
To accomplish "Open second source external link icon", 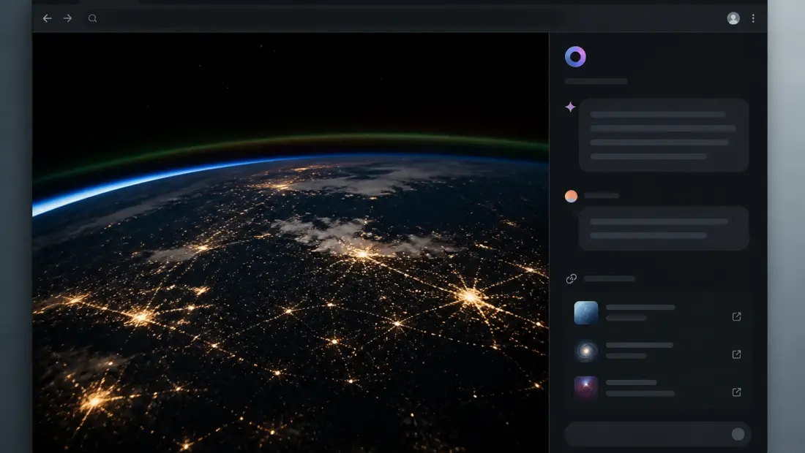I will pos(737,354).
